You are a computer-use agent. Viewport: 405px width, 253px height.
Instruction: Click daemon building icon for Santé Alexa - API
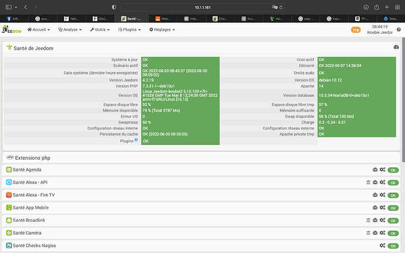click(x=369, y=182)
